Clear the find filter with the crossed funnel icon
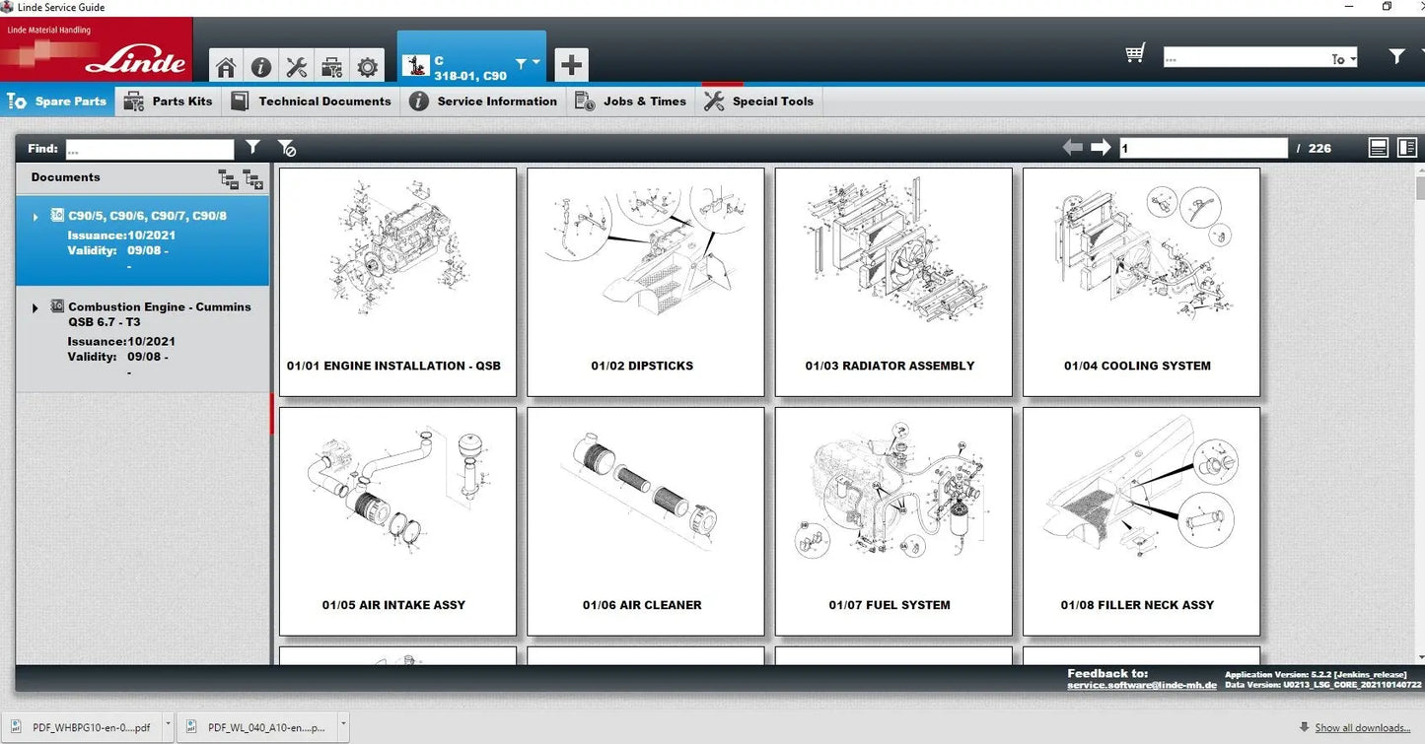The image size is (1425, 744). (287, 148)
